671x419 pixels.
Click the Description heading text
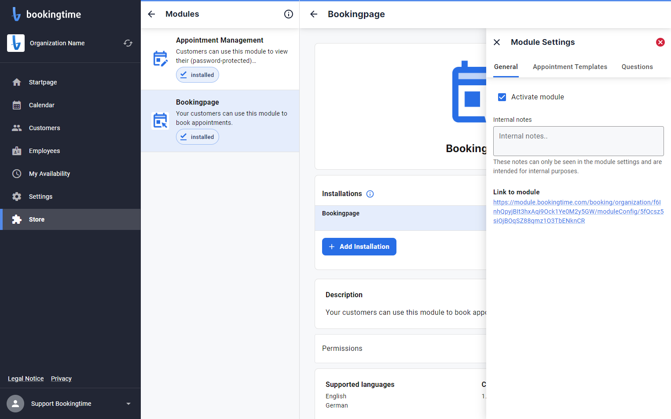(344, 295)
